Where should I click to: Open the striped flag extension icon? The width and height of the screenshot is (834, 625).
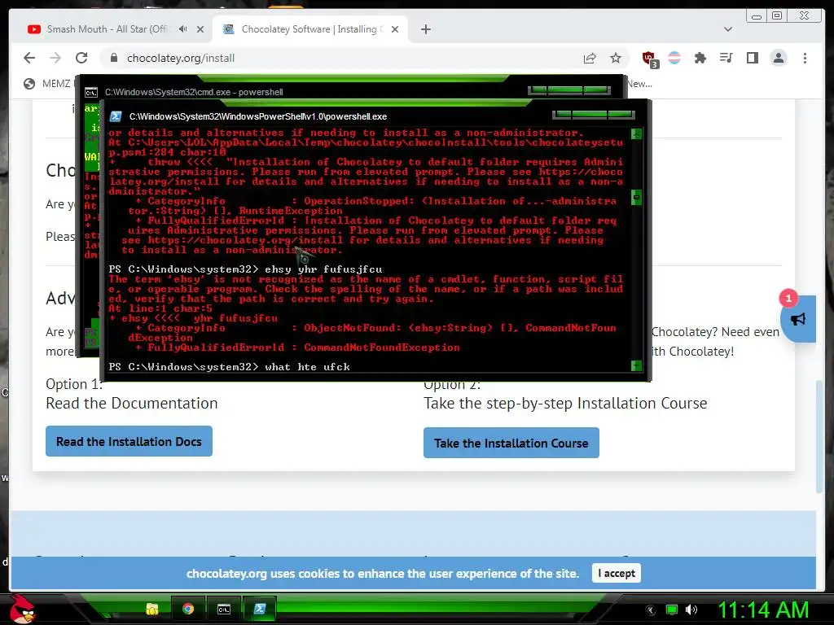point(674,58)
